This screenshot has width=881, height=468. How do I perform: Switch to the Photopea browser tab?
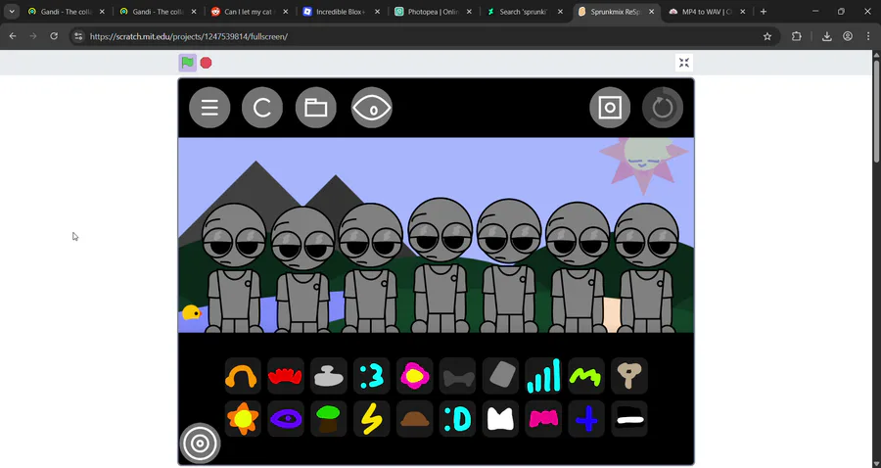click(x=434, y=11)
